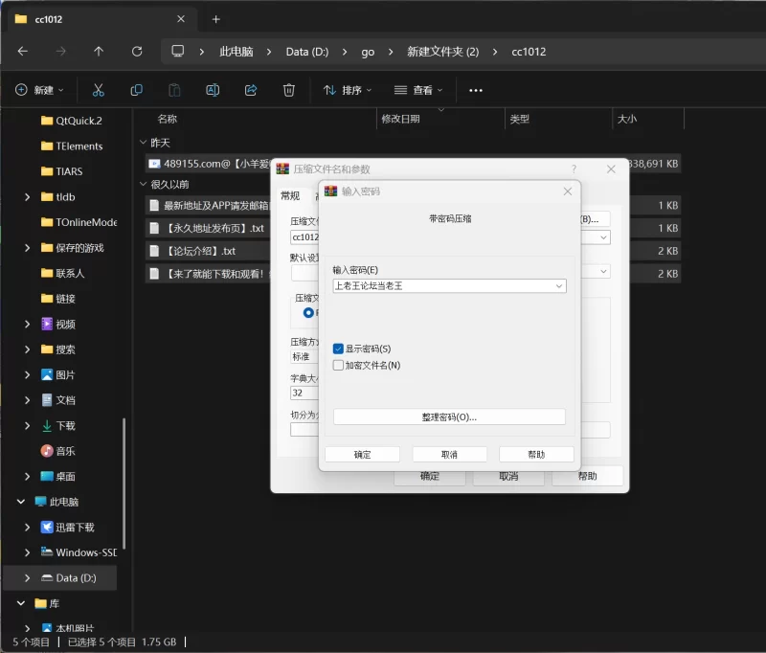Viewport: 766px width, 653px height.
Task: Select the 常规 tab in archive dialog
Action: pyautogui.click(x=290, y=196)
